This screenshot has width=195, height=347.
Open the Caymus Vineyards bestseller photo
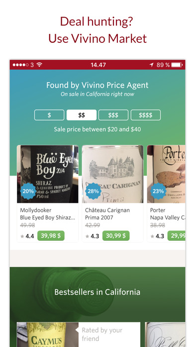(x=47, y=335)
